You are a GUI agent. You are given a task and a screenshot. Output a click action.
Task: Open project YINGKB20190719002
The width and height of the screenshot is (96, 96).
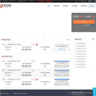coord(14,45)
